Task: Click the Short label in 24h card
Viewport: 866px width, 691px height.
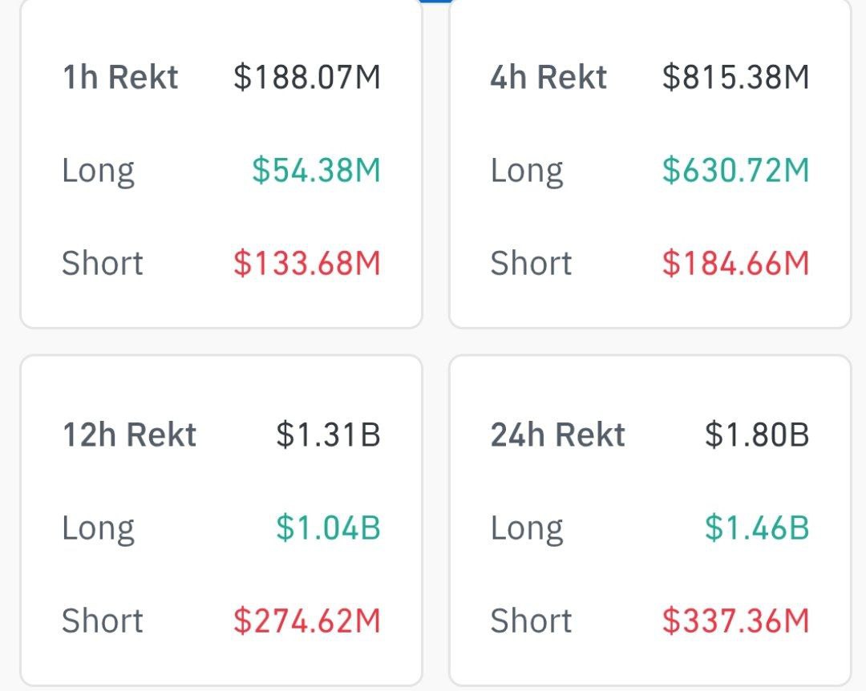Action: 531,621
